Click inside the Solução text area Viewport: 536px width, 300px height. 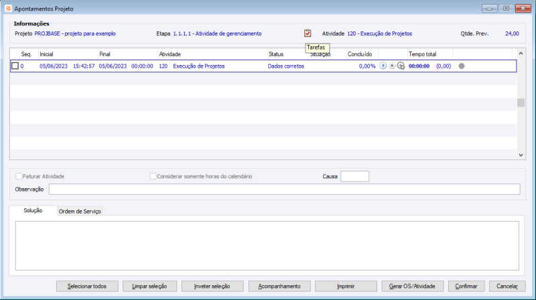coord(267,246)
